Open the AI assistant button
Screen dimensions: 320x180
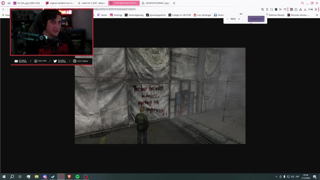(311, 9)
